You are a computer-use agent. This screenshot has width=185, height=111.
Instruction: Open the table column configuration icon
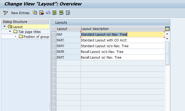[167, 29]
